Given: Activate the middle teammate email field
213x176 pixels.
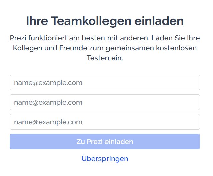Looking at the screenshot, I should pos(104,102).
